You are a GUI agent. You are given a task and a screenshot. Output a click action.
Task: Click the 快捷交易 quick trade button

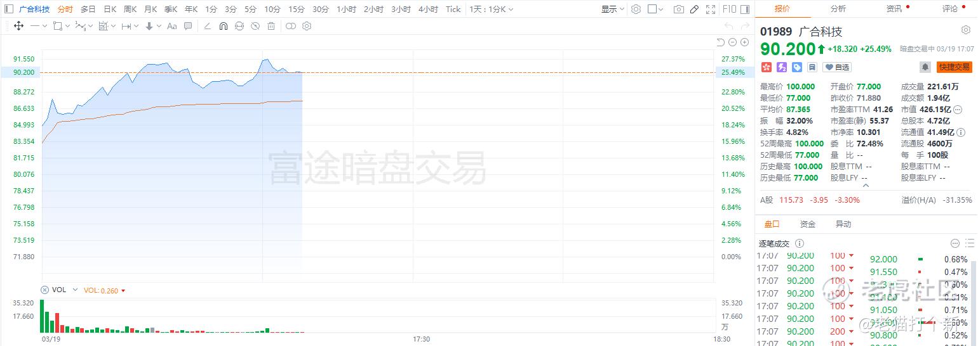pos(955,67)
